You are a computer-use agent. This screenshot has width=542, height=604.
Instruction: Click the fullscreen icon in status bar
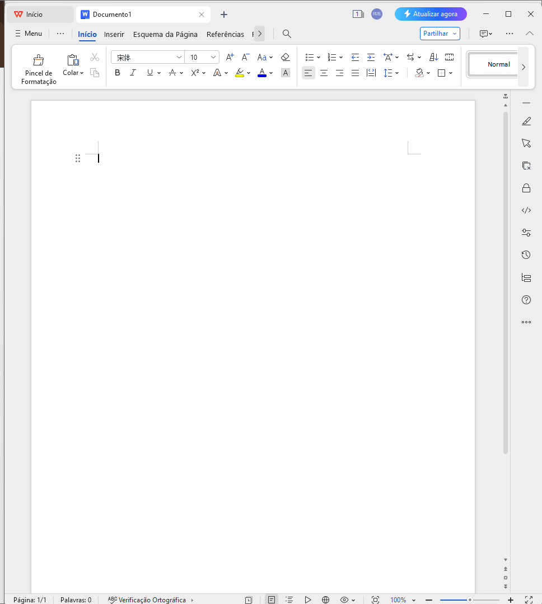click(529, 600)
